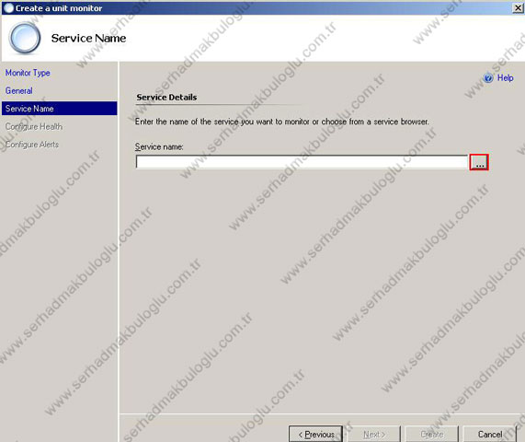Image resolution: width=525 pixels, height=442 pixels.
Task: Close the Create a unit monitor dialog
Action: coord(518,8)
